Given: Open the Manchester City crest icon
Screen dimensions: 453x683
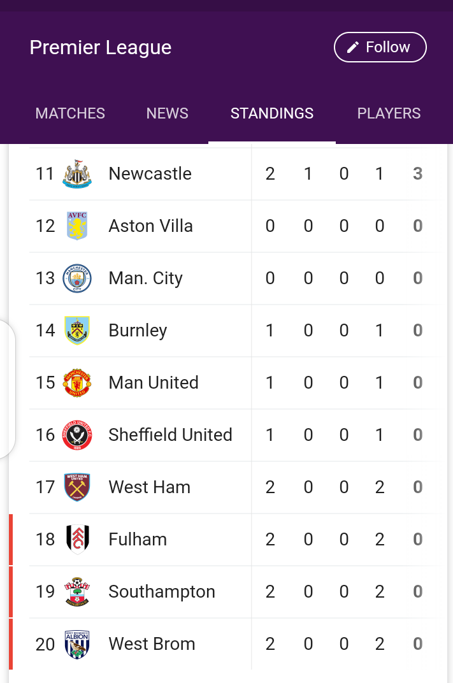Looking at the screenshot, I should [77, 278].
